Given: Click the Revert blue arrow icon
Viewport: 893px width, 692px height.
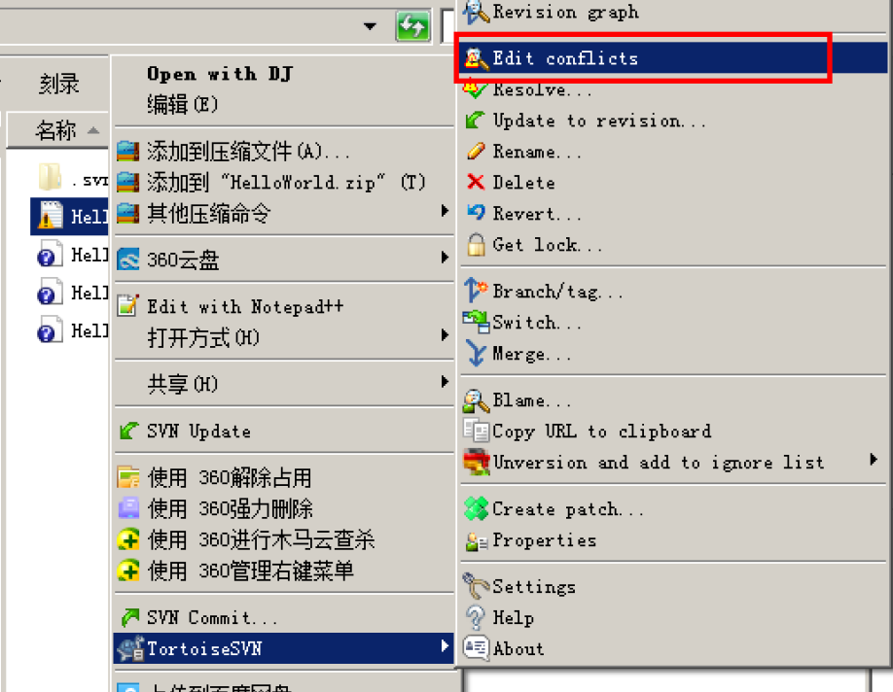Looking at the screenshot, I should [476, 213].
